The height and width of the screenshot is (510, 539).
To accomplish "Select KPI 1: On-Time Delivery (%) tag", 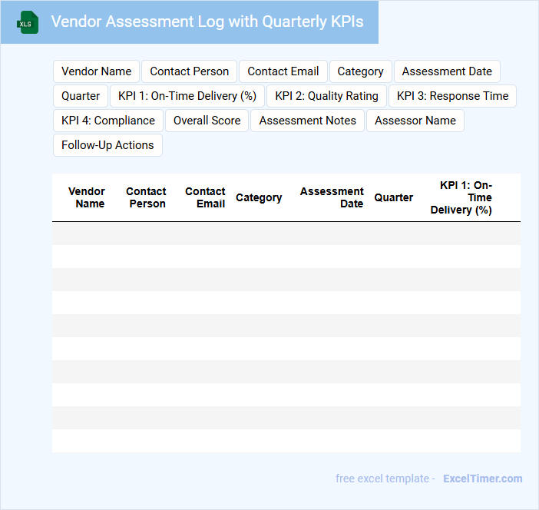I will (187, 96).
